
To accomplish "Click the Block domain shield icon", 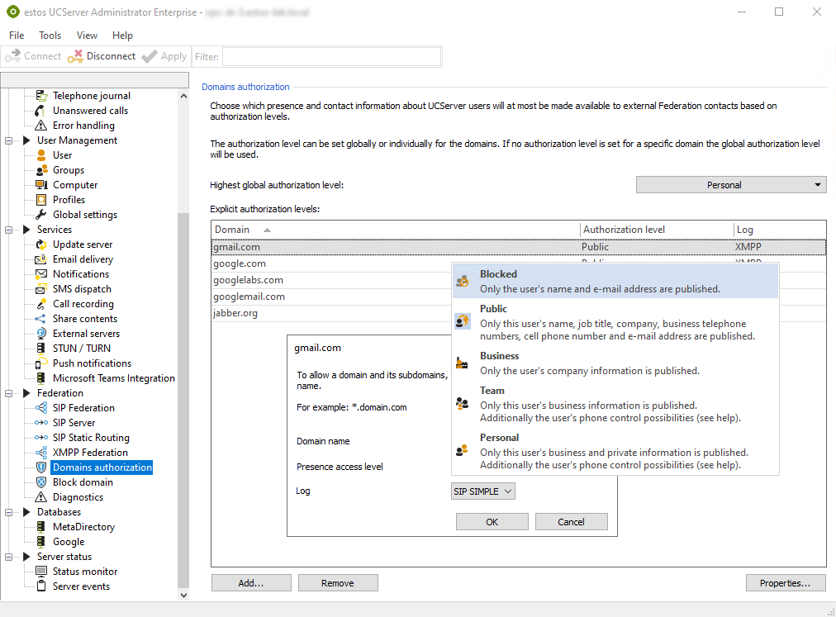I will coord(40,482).
